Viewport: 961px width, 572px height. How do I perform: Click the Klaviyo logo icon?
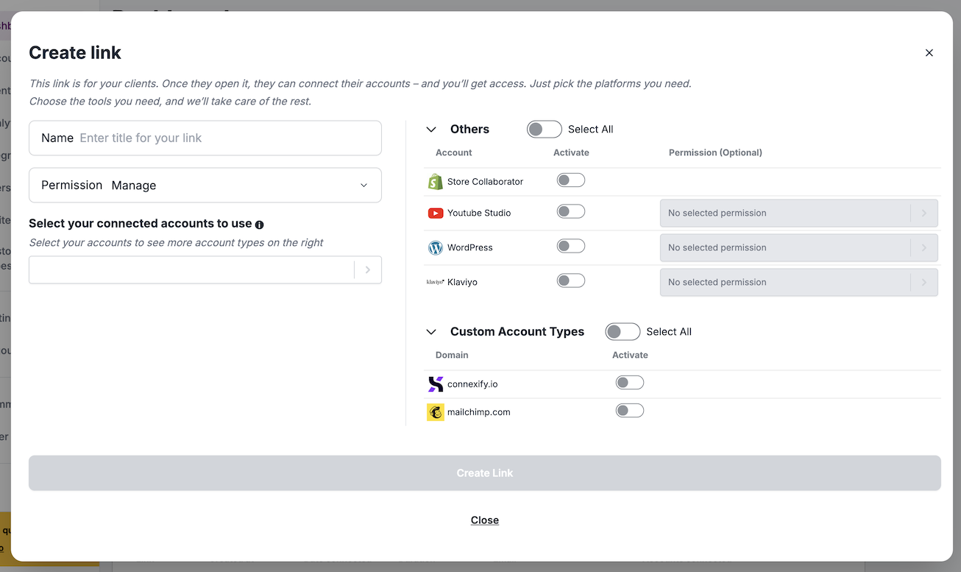(435, 282)
